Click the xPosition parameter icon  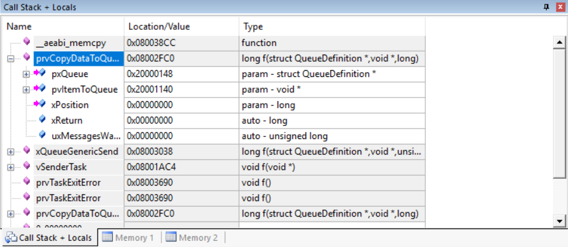pyautogui.click(x=40, y=104)
